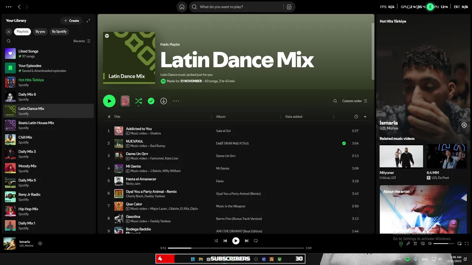
Task: Click the Hasta el Amanecer album art
Action: tap(119, 181)
